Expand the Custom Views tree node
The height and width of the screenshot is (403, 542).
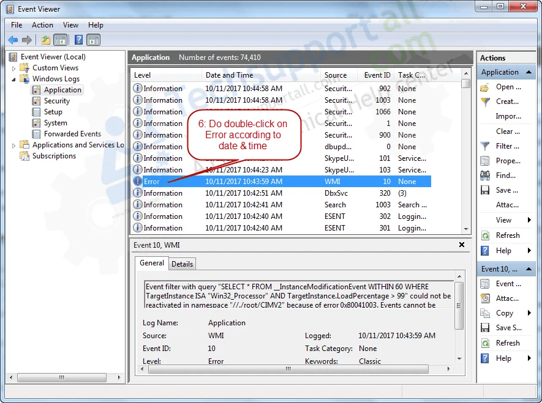(14, 68)
